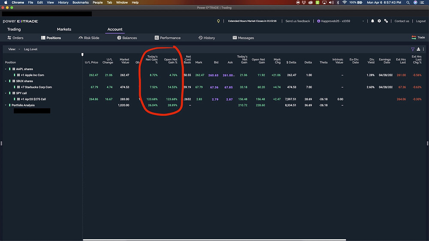The width and height of the screenshot is (429, 241).
Task: Click the Logout link
Action: (420, 21)
